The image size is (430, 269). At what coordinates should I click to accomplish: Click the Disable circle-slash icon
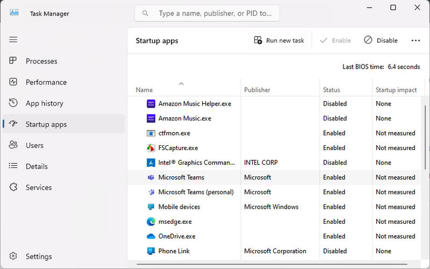pyautogui.click(x=368, y=40)
